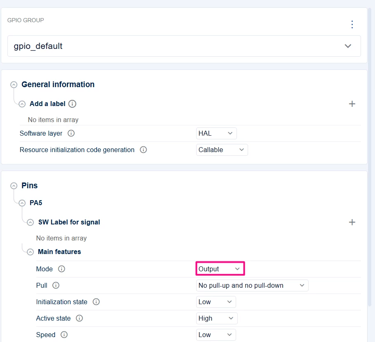This screenshot has height=342, width=375.
Task: Open the Callable code generation dropdown
Action: coord(222,150)
